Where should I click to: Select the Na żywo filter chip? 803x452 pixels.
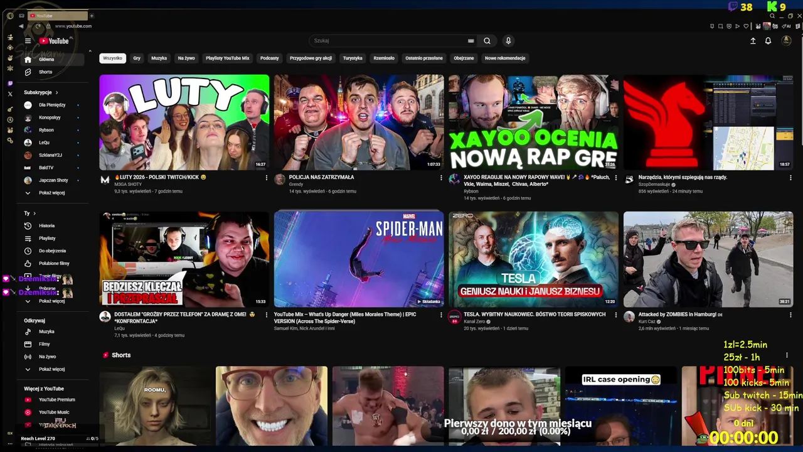(x=186, y=58)
